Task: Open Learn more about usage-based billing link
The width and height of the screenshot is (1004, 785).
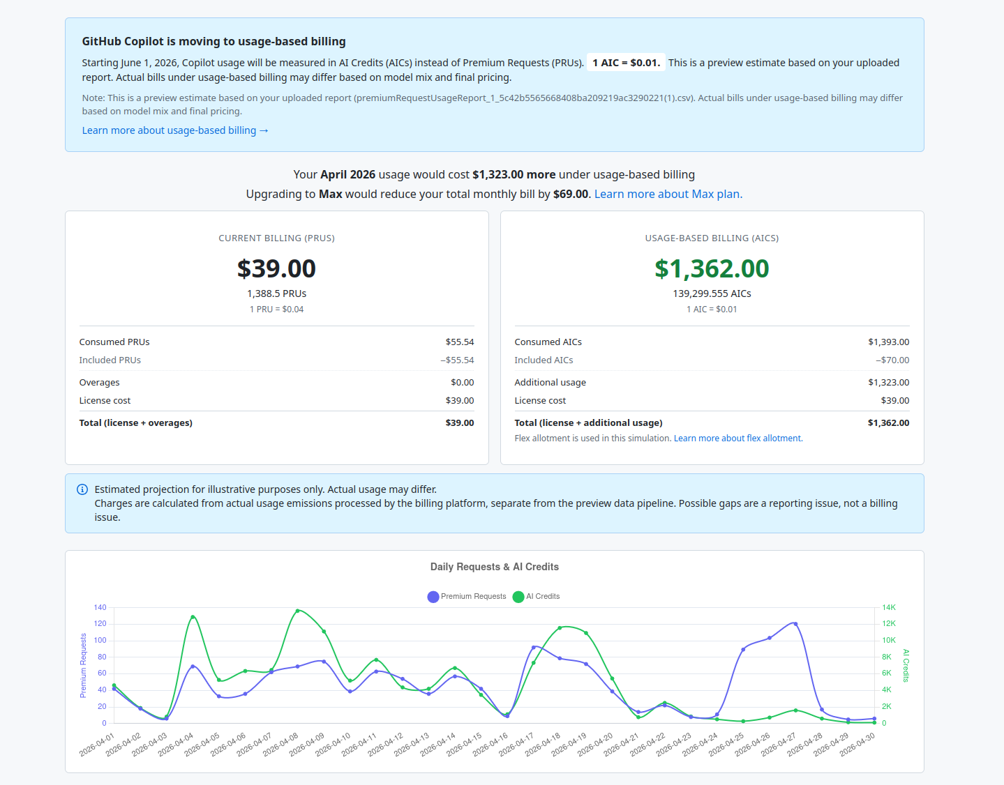Action: (x=175, y=130)
